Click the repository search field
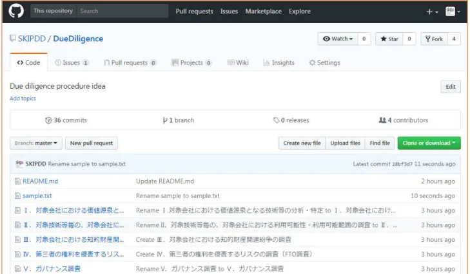Viewport: 470px width, 274px height. coord(122,11)
